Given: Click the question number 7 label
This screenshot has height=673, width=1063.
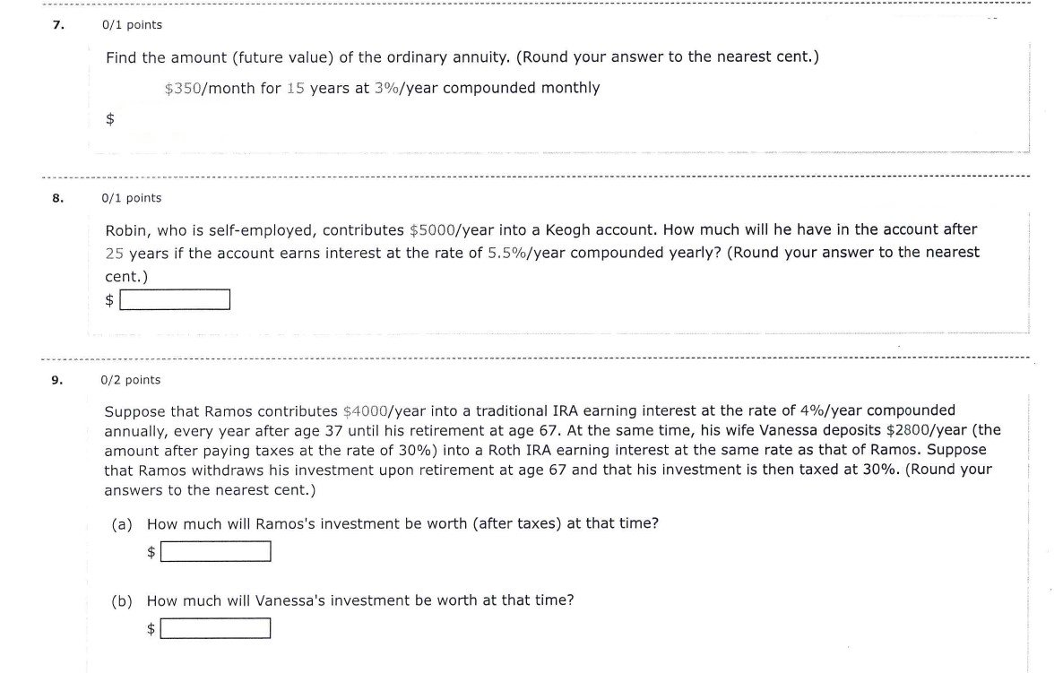Looking at the screenshot, I should point(58,25).
